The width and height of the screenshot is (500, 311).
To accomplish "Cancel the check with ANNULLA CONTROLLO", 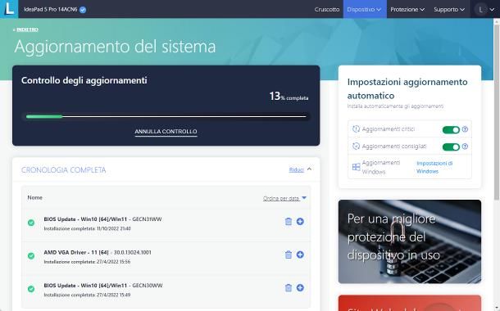I will pos(166,132).
